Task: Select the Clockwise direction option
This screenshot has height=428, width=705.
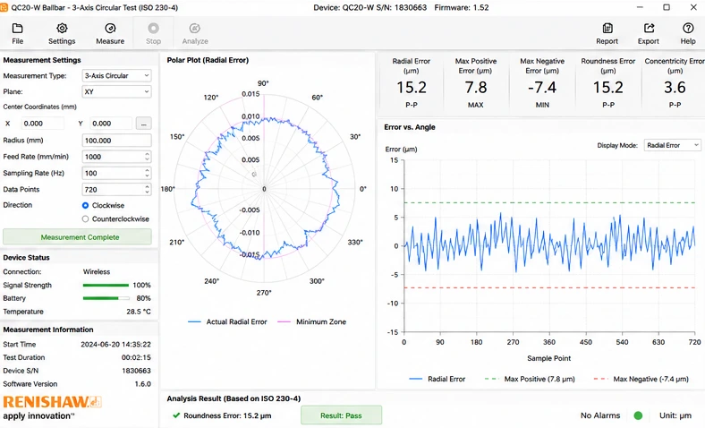Action: pyautogui.click(x=85, y=205)
